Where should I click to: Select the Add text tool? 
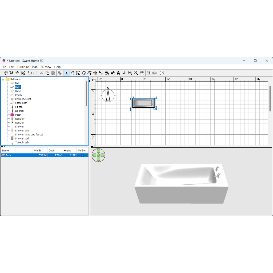pyautogui.click(x=101, y=73)
